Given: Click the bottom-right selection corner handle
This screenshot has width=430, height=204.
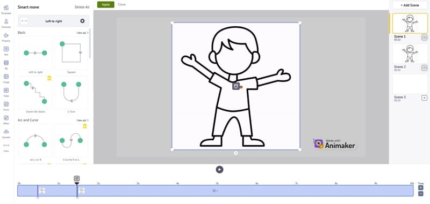Looking at the screenshot, I should [300, 149].
